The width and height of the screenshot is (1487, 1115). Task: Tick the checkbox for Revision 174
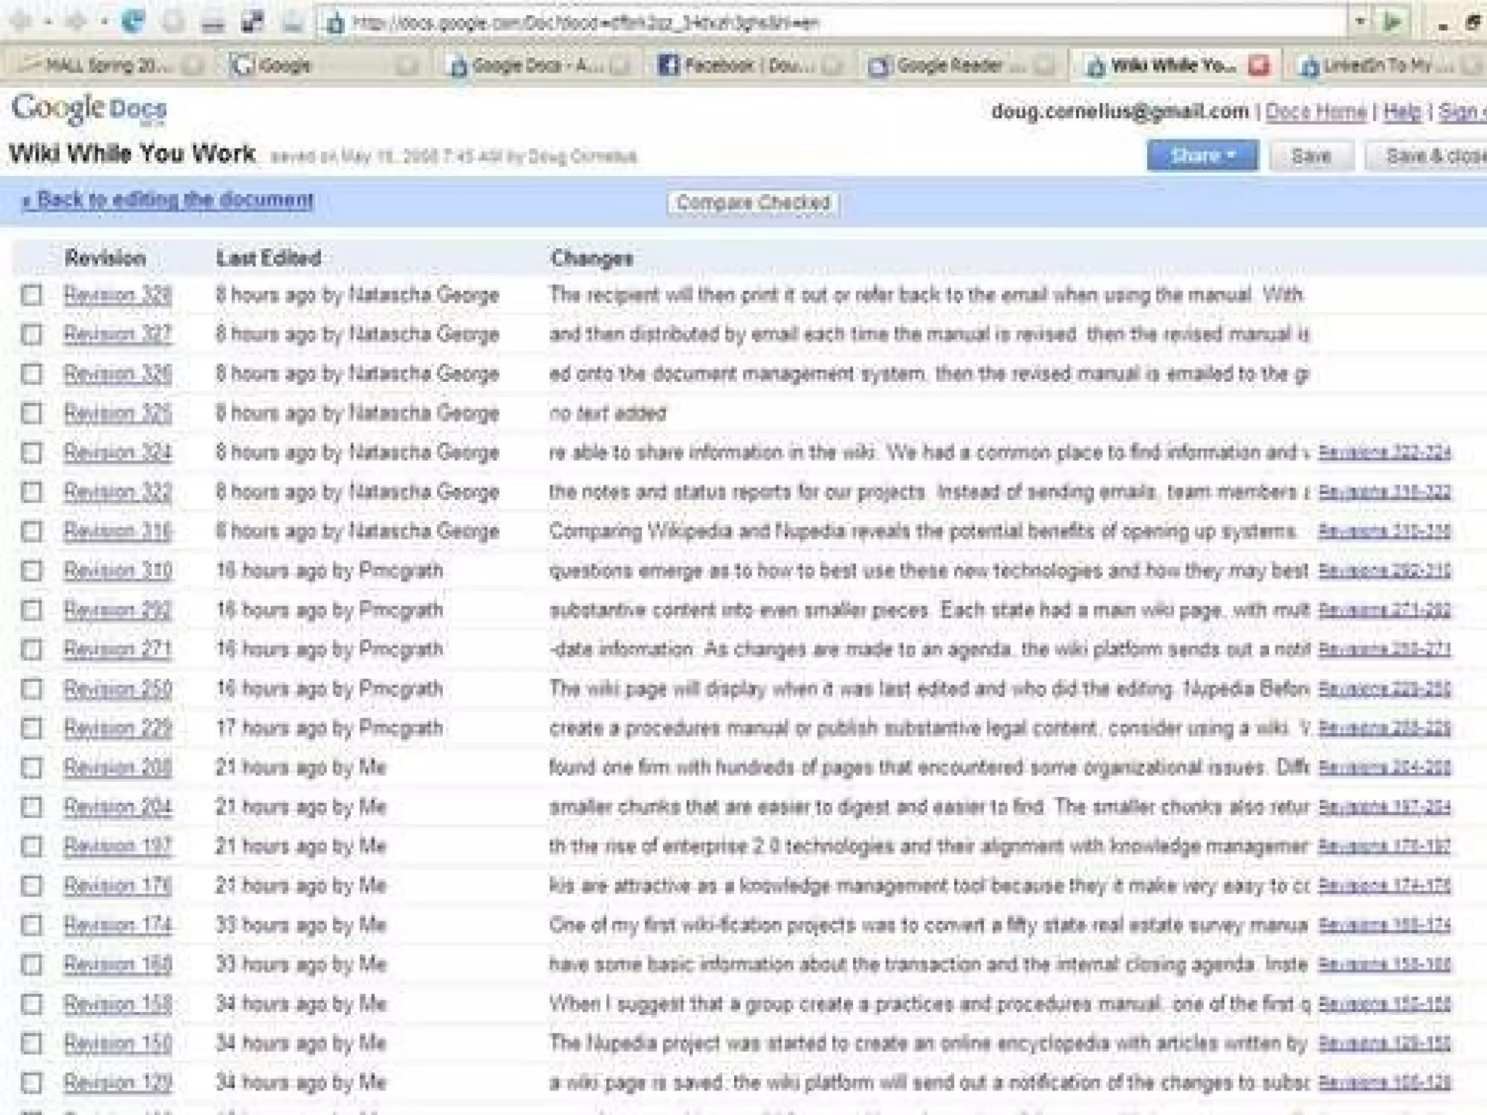(x=32, y=925)
